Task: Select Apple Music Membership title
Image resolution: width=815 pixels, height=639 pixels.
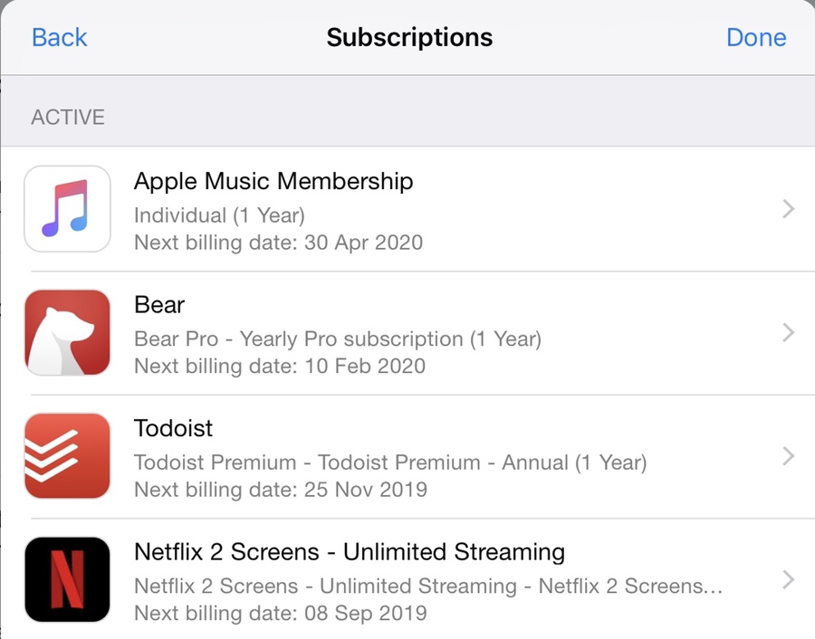Action: [x=273, y=181]
